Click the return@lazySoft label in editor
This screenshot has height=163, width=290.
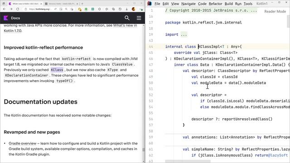coord(271,155)
